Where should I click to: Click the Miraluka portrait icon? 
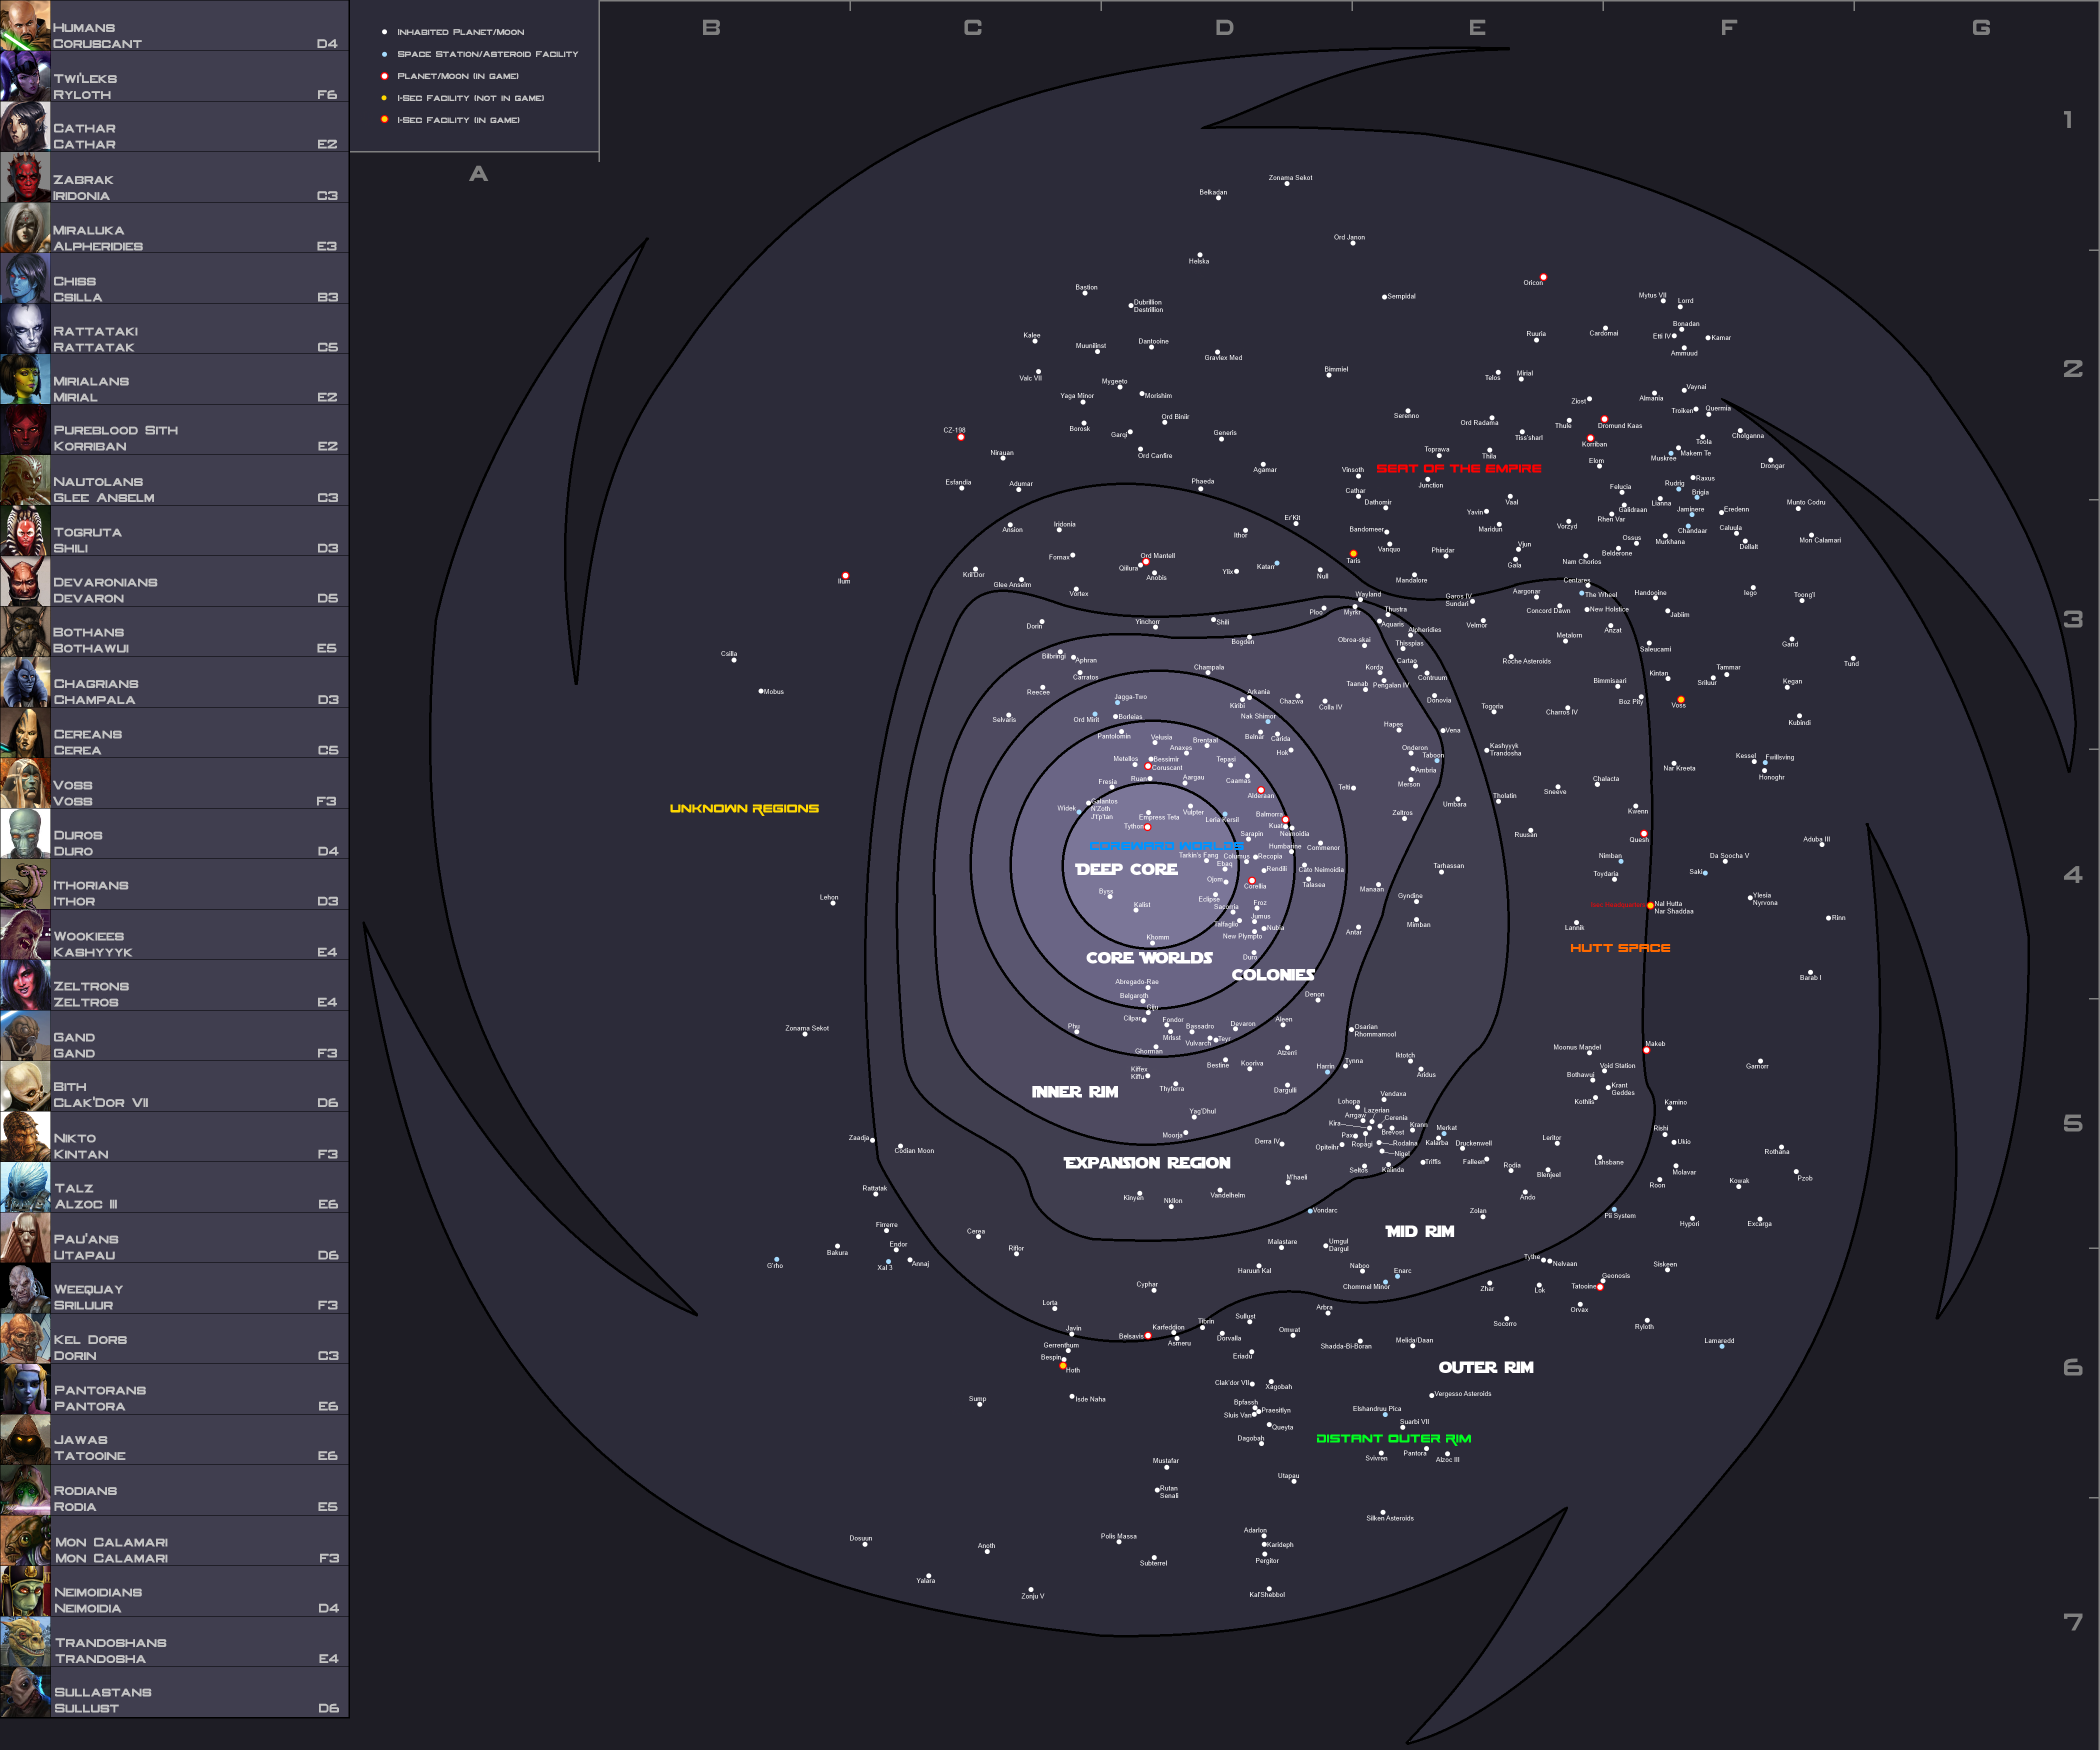tap(25, 227)
